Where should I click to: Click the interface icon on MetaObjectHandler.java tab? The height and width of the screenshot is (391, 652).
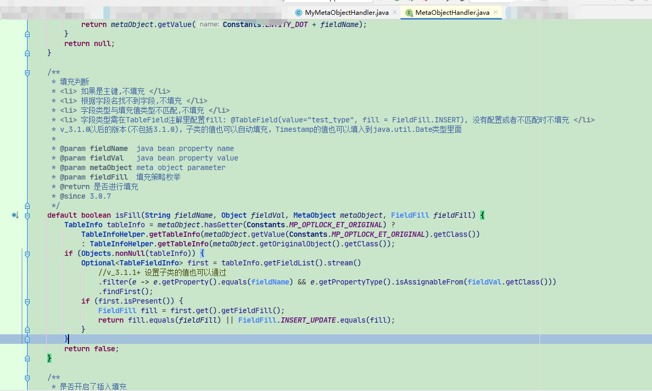point(410,12)
